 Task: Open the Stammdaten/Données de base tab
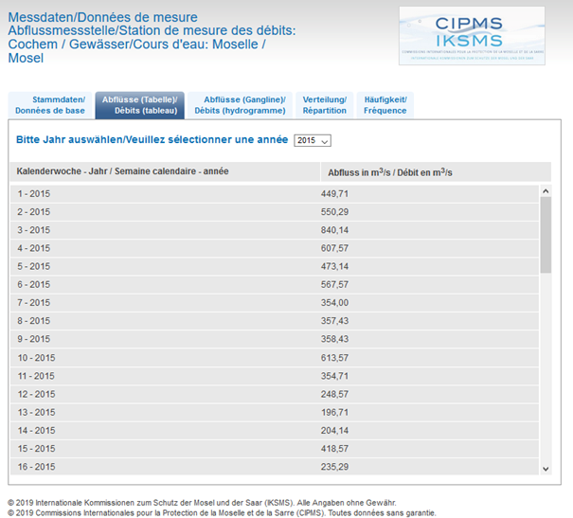(x=49, y=105)
